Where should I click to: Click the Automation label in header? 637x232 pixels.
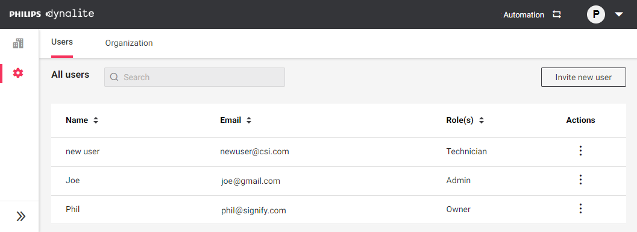(x=524, y=14)
